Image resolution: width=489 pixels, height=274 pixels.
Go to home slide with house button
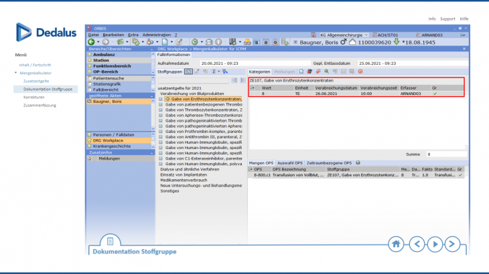396,243
